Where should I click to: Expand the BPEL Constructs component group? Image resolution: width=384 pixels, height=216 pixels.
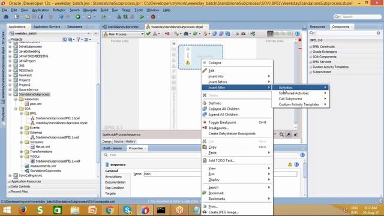311,47
